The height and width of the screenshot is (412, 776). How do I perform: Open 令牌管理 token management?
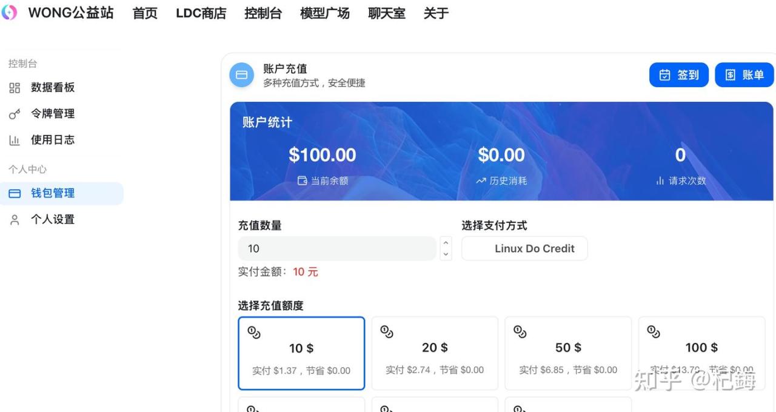pos(53,113)
